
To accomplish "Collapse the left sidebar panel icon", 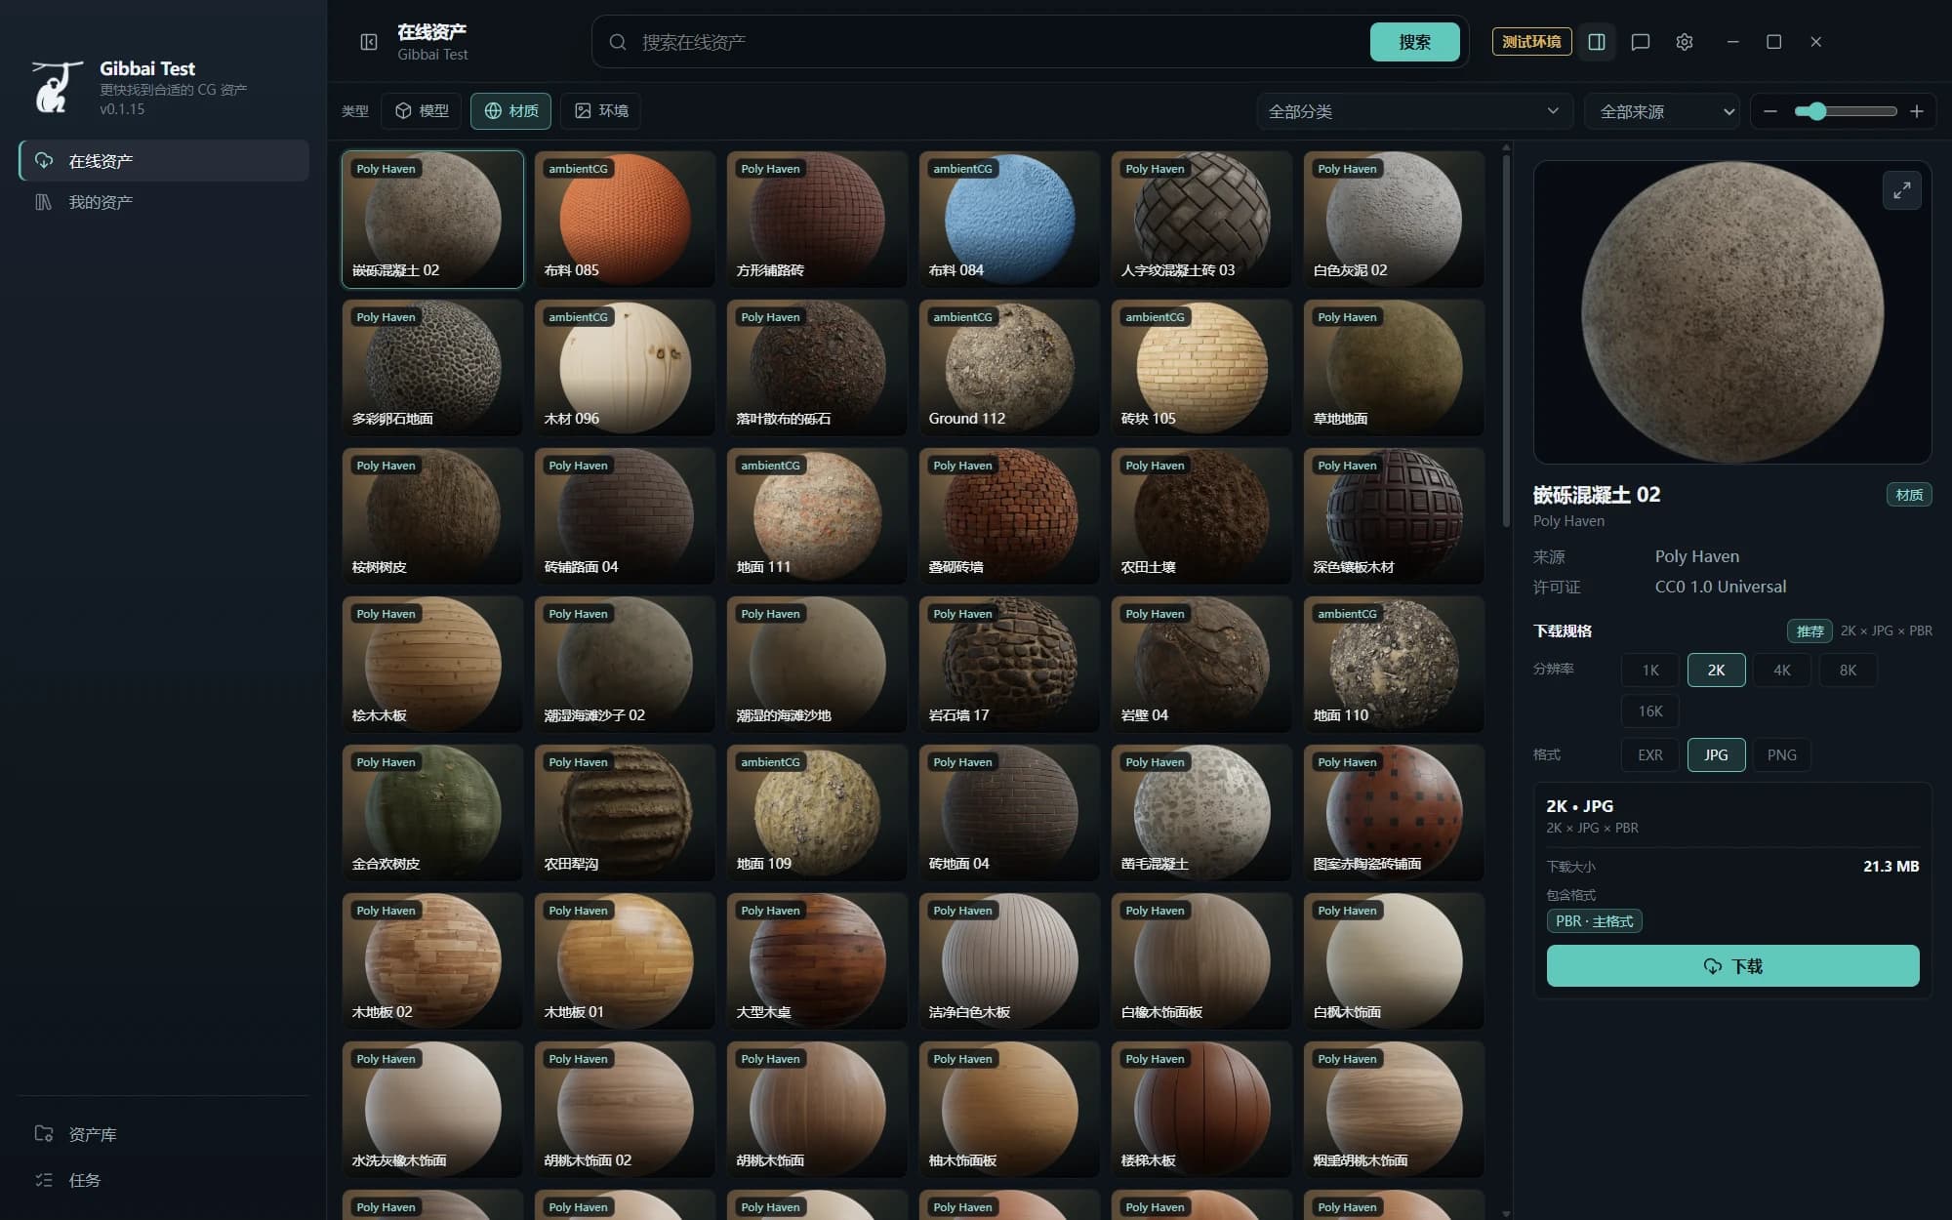I will [369, 42].
